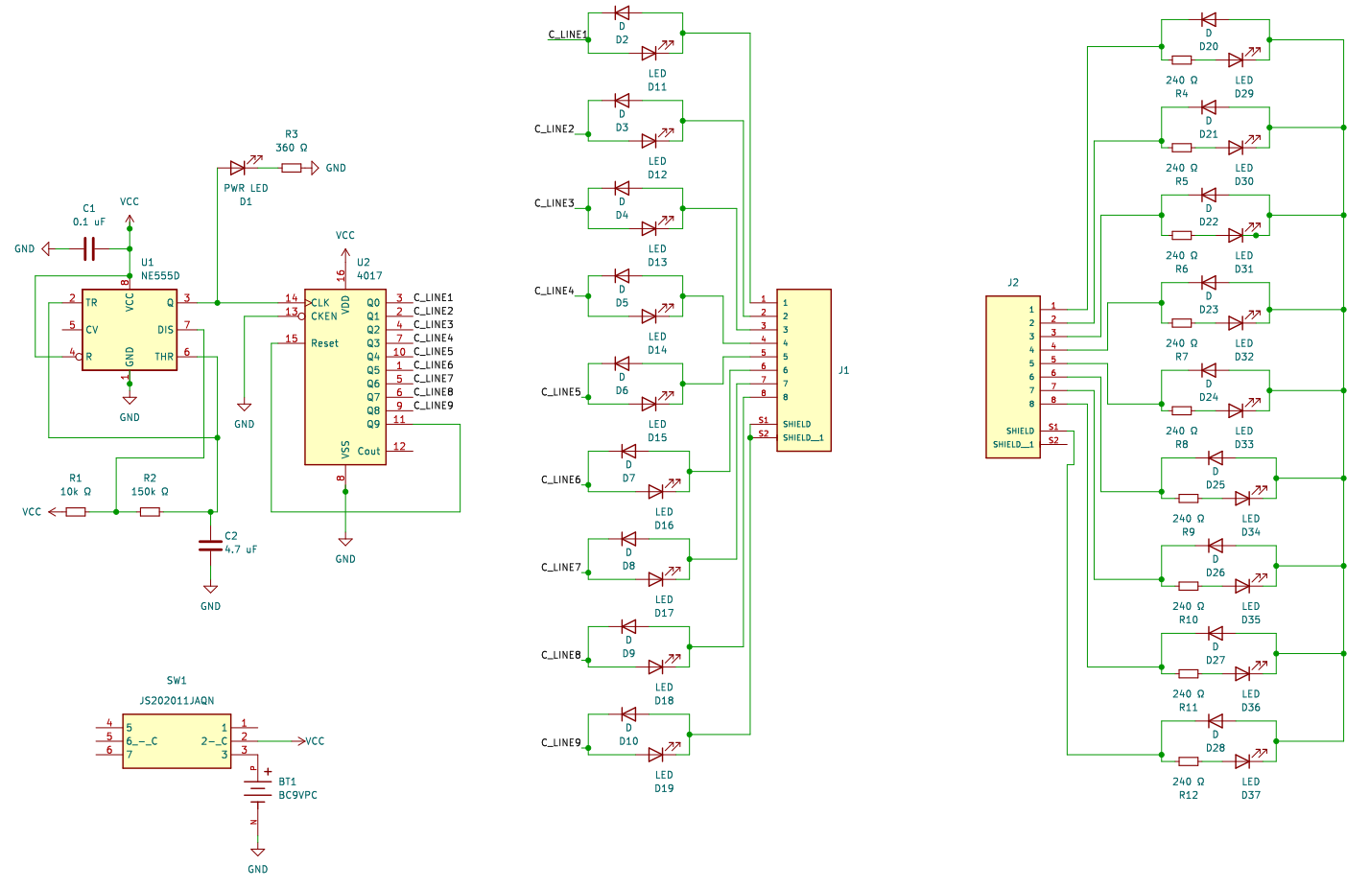Select the 10k resistor R1
Viewport: 1370px width, 888px height.
pos(76,512)
